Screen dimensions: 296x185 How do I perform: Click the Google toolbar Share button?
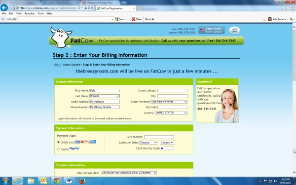[137, 19]
